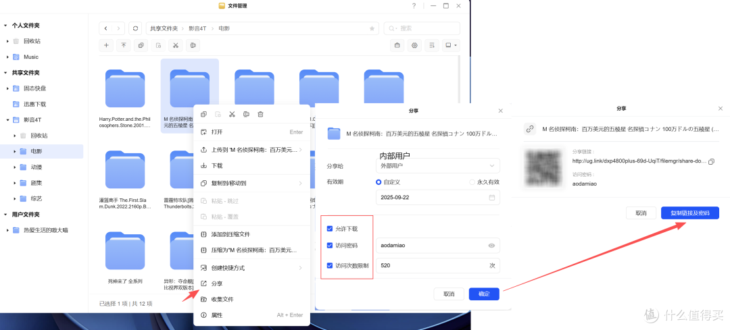Select the 永久有效 radio button

tap(472, 182)
